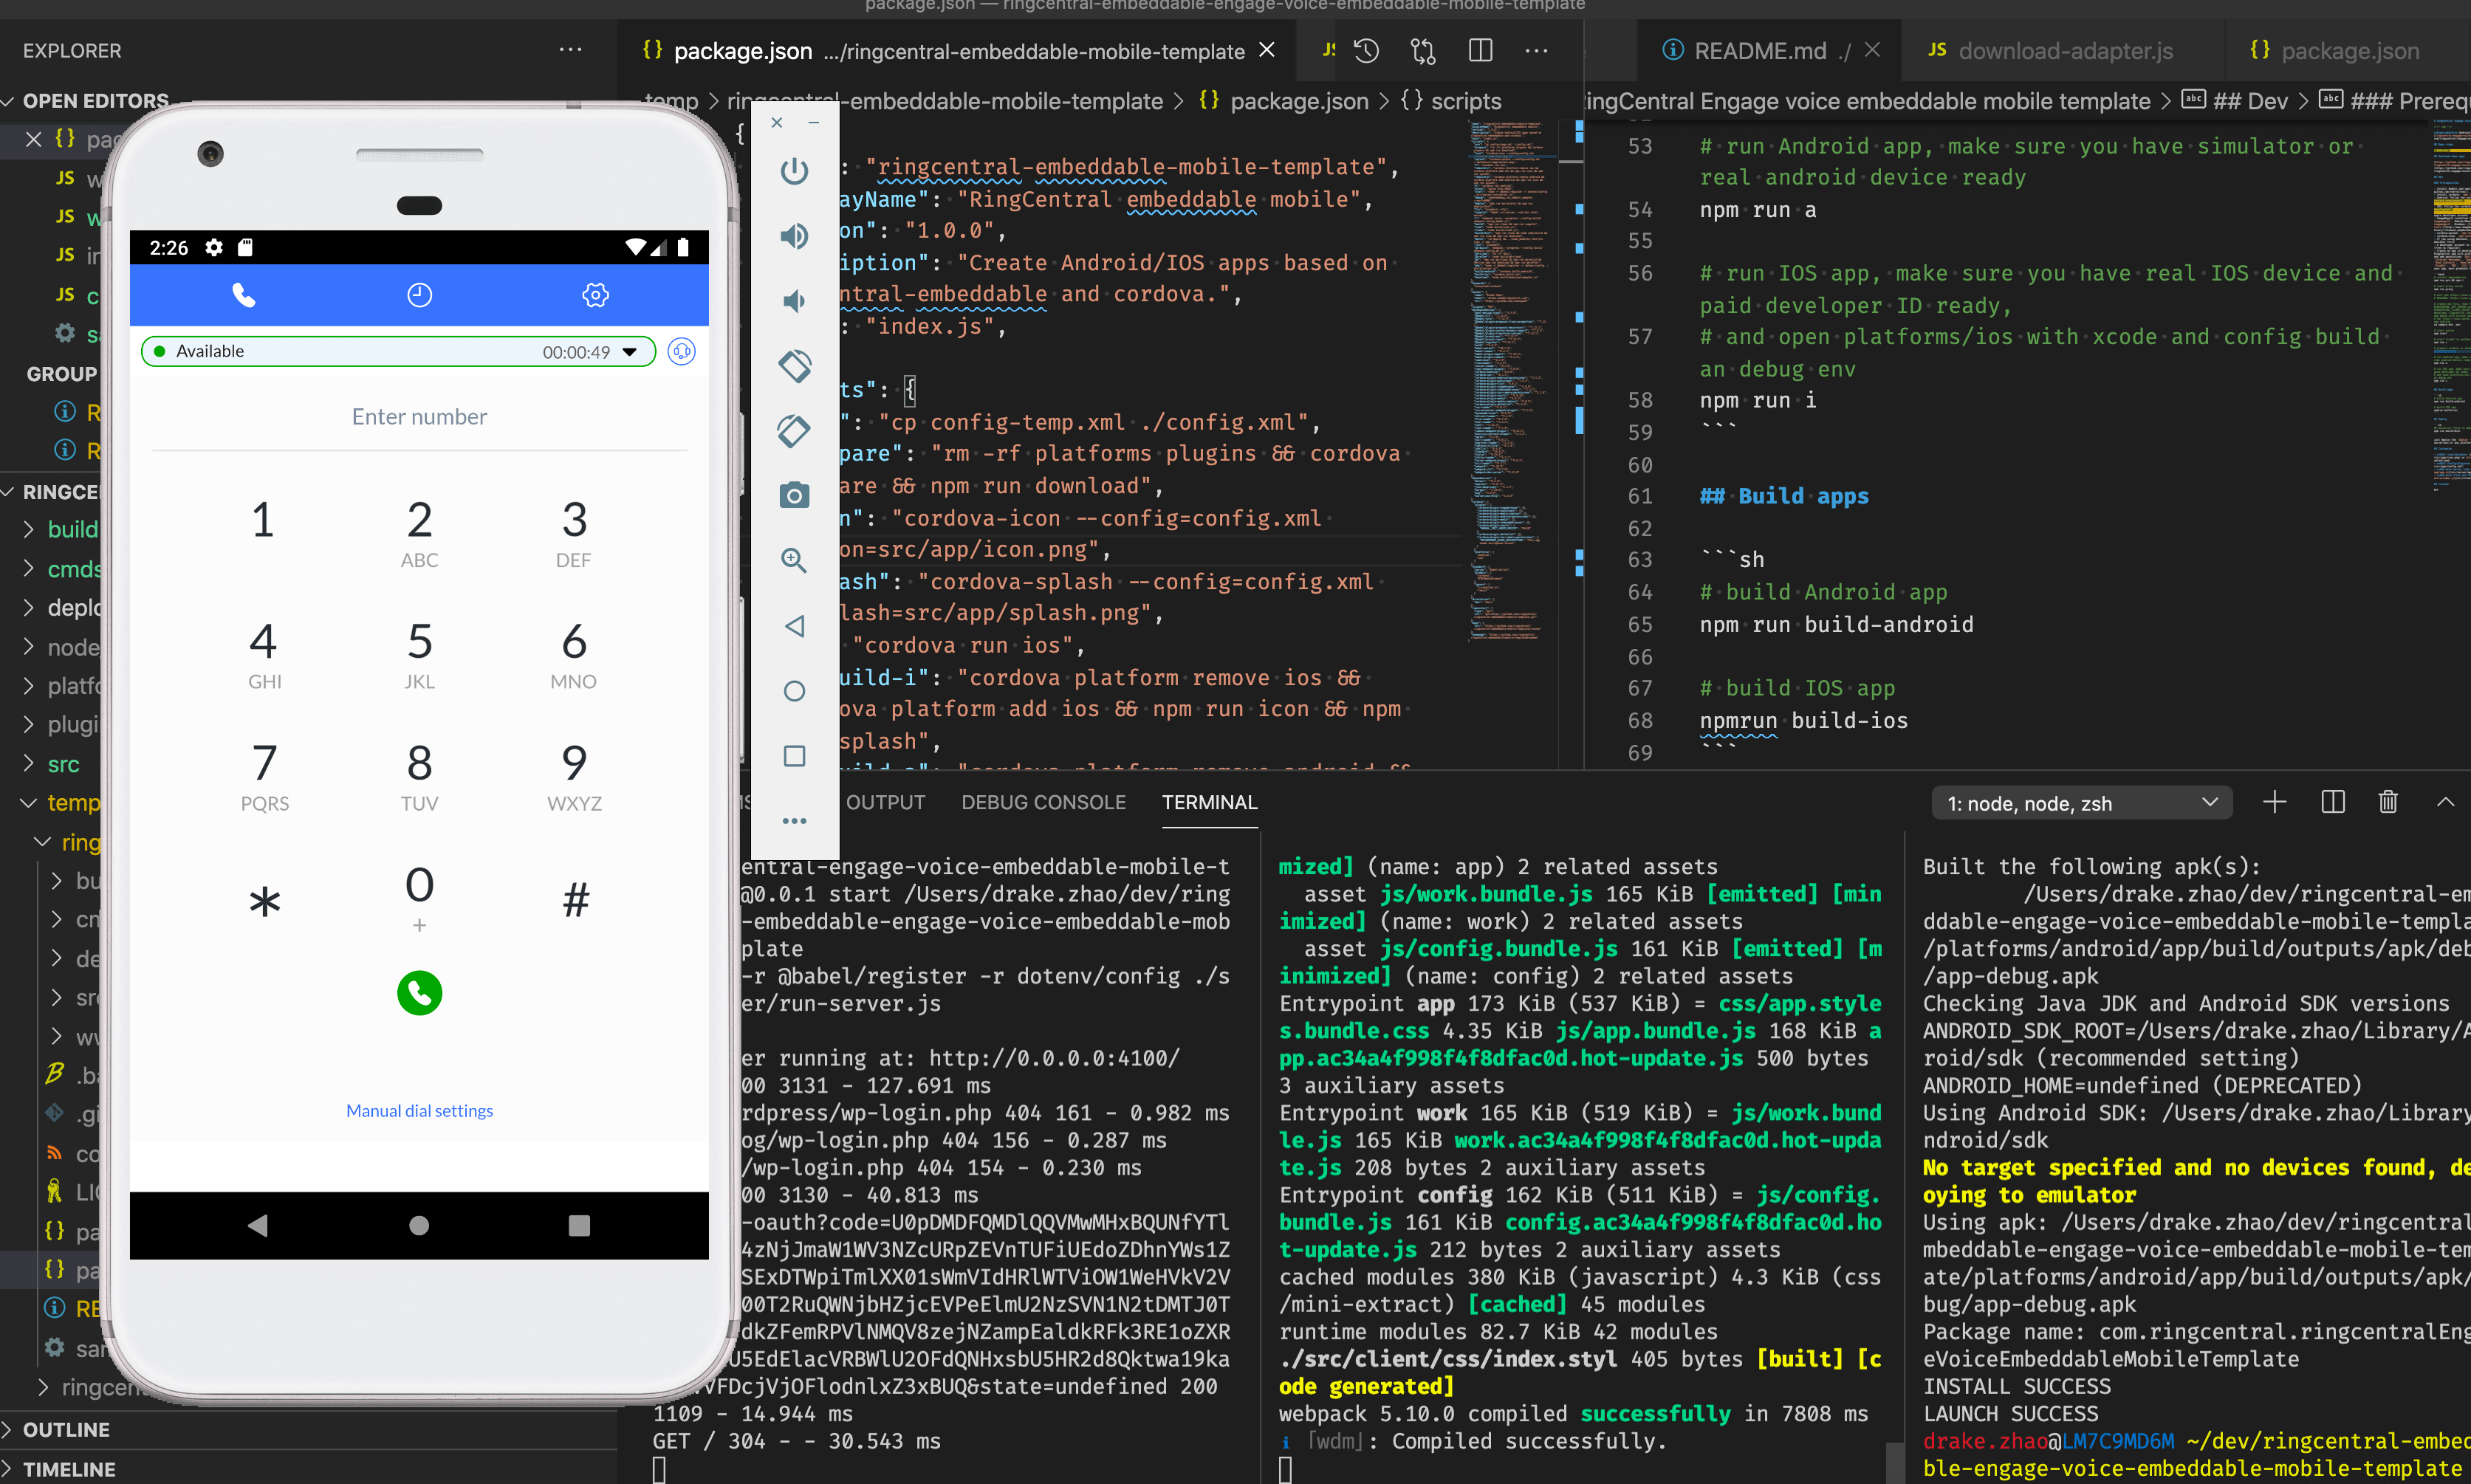Expand the OUTLINE section
Viewport: 2471px width, 1484px height.
point(66,1429)
